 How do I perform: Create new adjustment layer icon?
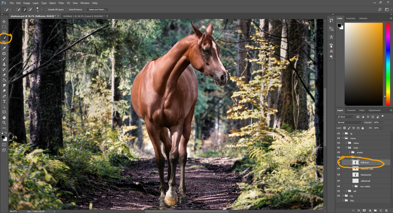[x=370, y=211]
